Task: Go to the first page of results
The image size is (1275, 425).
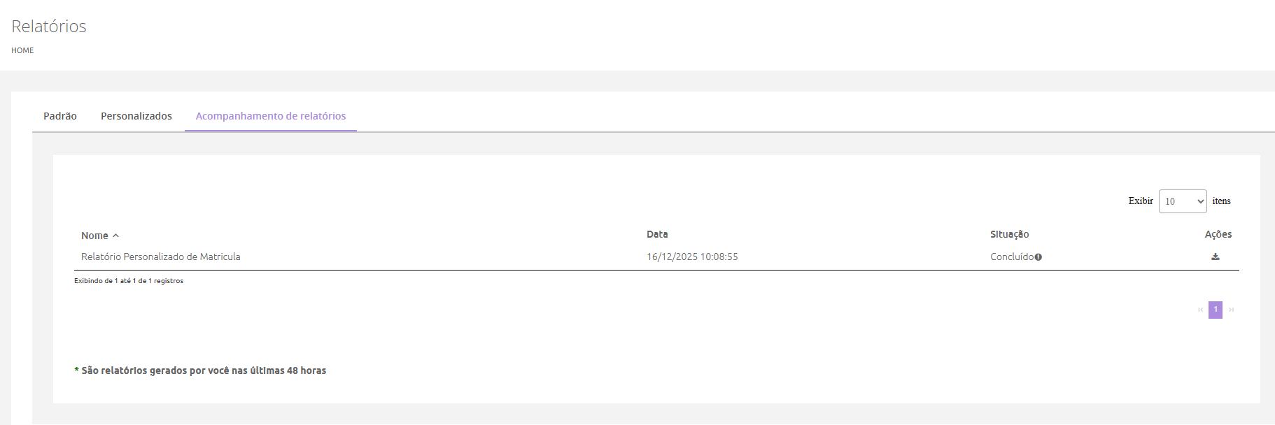Action: click(x=1201, y=310)
